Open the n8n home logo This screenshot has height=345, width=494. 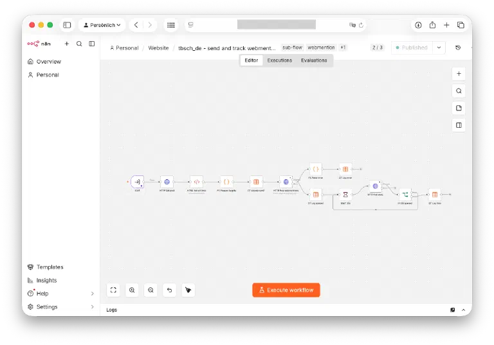39,44
